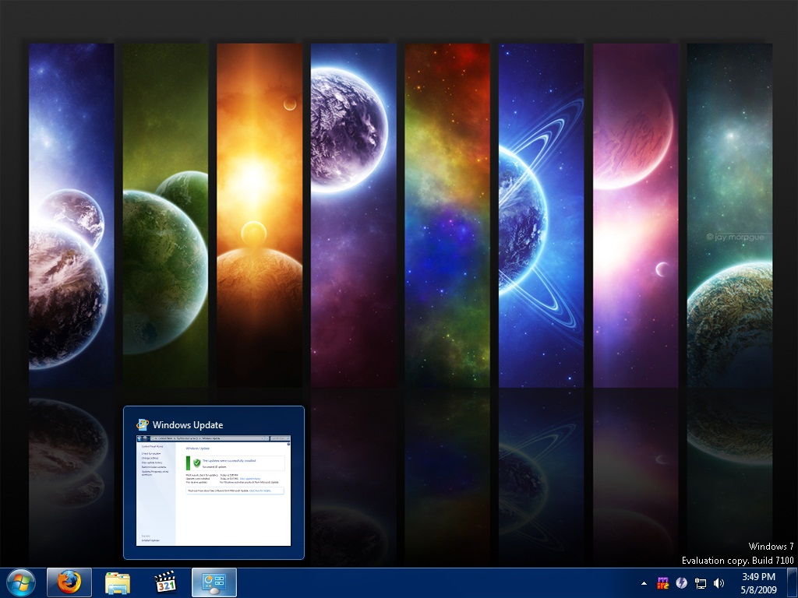Click the colorful purple-red tray icon
Viewport: 798px width, 598px height.
(662, 582)
